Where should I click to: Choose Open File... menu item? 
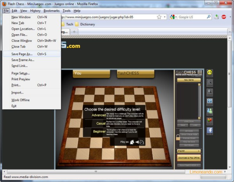coord(32,35)
